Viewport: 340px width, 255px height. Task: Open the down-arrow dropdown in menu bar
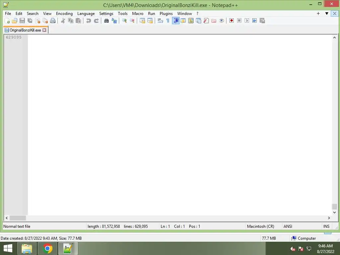[327, 13]
